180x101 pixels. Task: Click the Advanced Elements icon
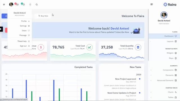click(176, 81)
